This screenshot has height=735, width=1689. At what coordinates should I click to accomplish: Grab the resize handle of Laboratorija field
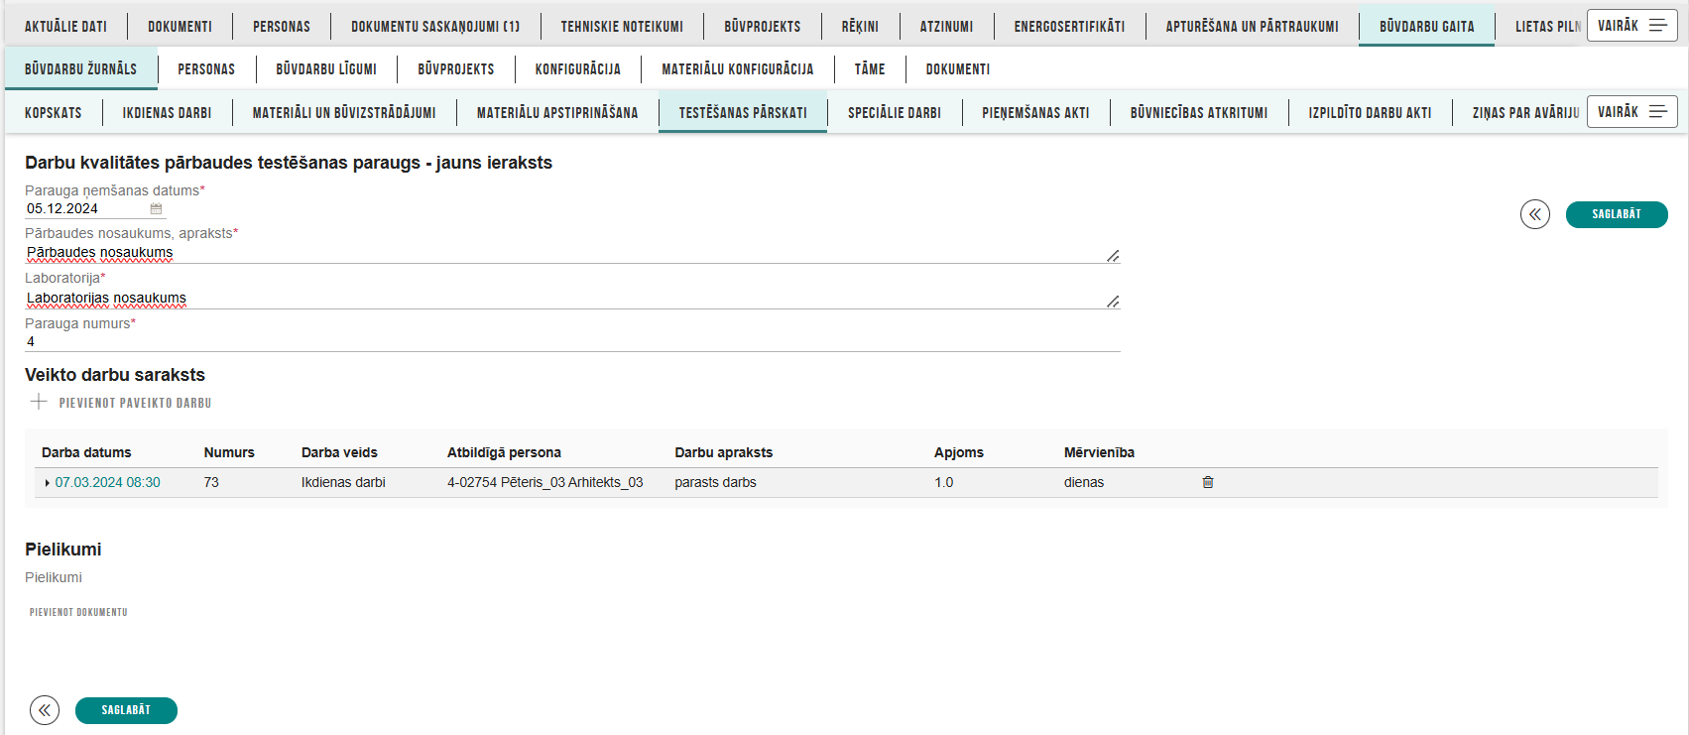click(x=1113, y=302)
